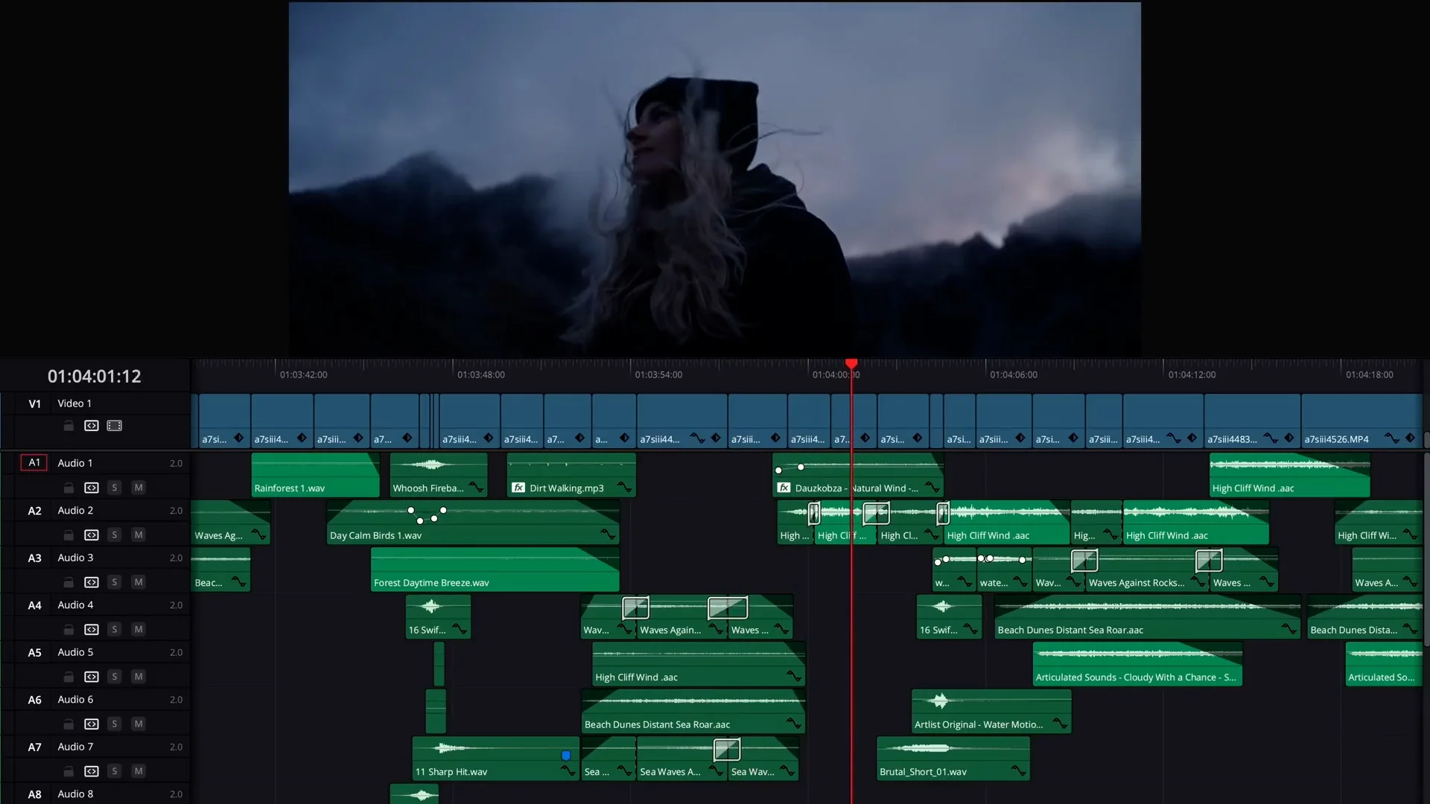Toggle auto track selector on Audio 6

(92, 724)
